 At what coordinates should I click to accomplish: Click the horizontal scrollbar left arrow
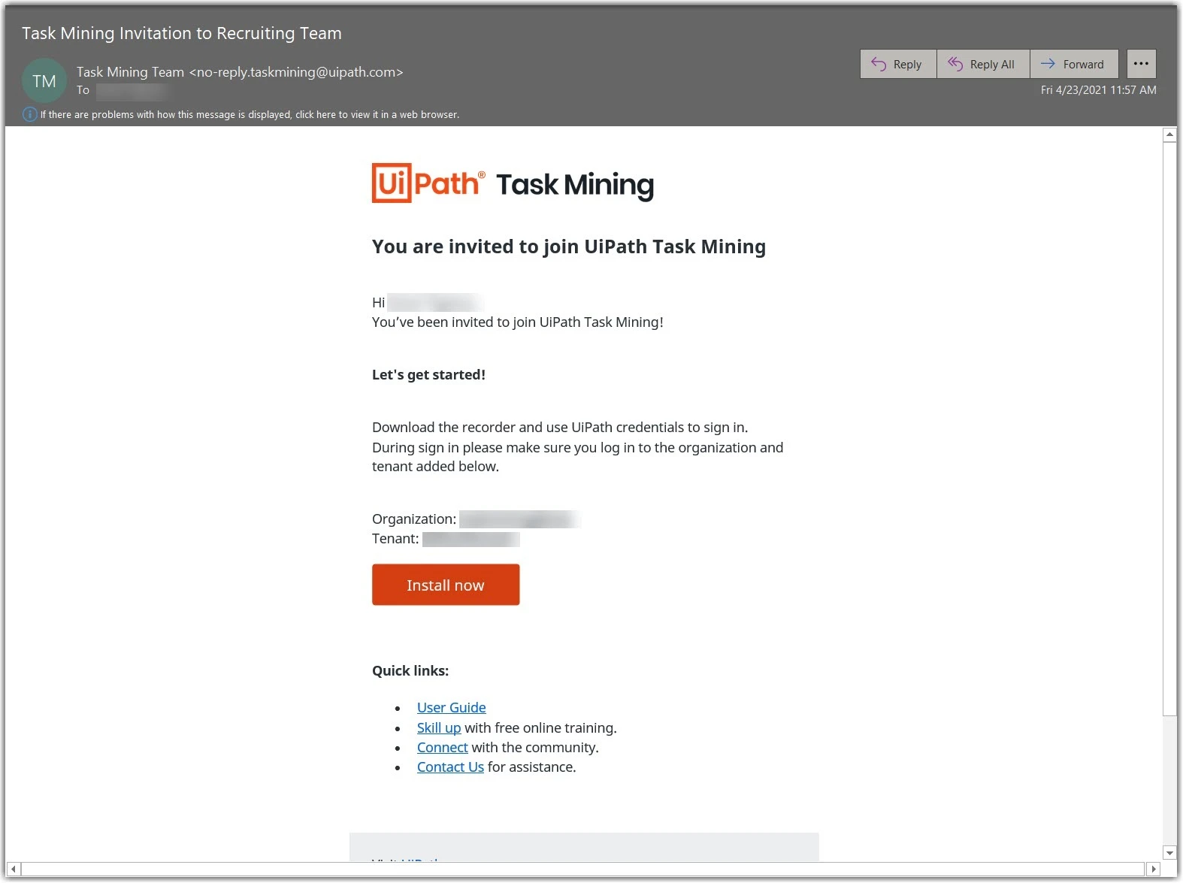14,869
